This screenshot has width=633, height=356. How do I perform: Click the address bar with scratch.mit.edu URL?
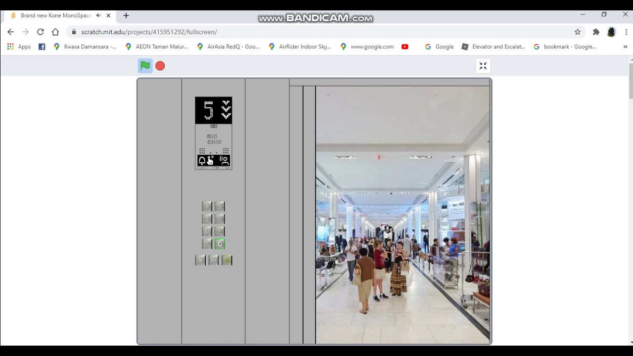[326, 32]
